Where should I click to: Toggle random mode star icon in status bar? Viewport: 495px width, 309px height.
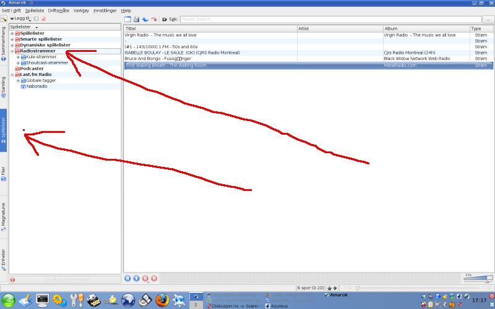[329, 288]
